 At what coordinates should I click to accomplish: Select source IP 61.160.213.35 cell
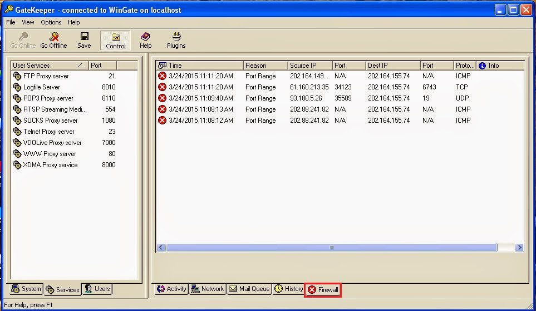tap(309, 87)
